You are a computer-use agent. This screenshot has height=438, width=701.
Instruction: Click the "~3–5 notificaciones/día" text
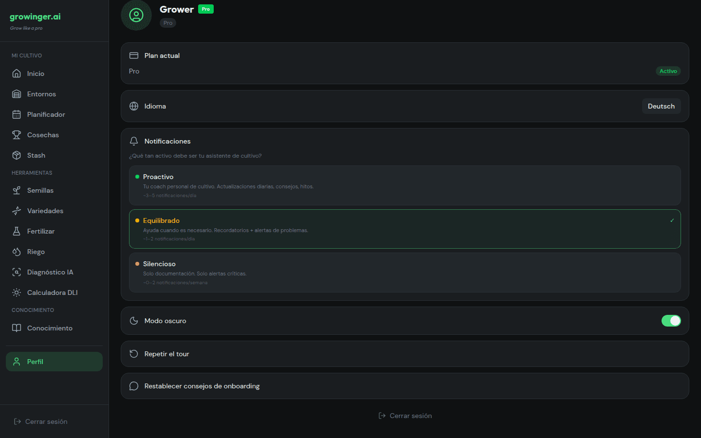point(170,196)
